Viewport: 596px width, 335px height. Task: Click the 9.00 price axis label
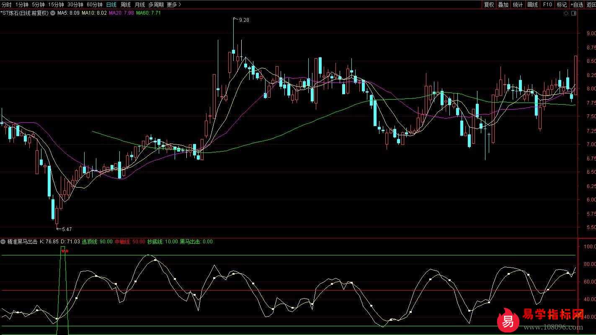(591, 34)
